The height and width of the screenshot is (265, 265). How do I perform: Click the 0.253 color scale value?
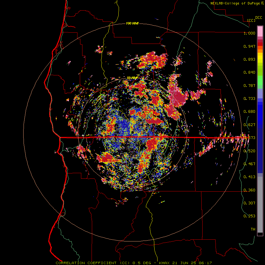pyautogui.click(x=249, y=216)
